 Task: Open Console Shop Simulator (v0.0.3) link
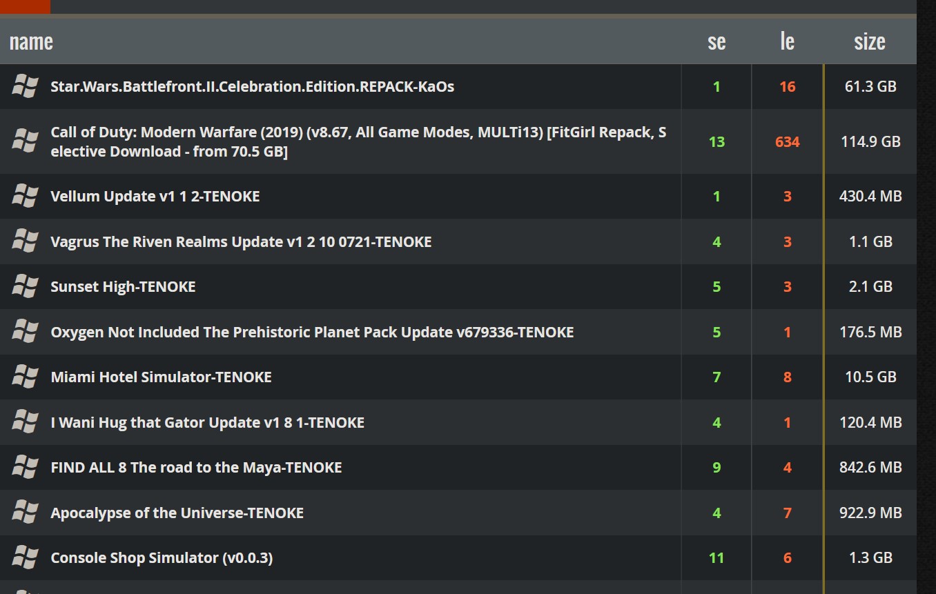point(162,557)
